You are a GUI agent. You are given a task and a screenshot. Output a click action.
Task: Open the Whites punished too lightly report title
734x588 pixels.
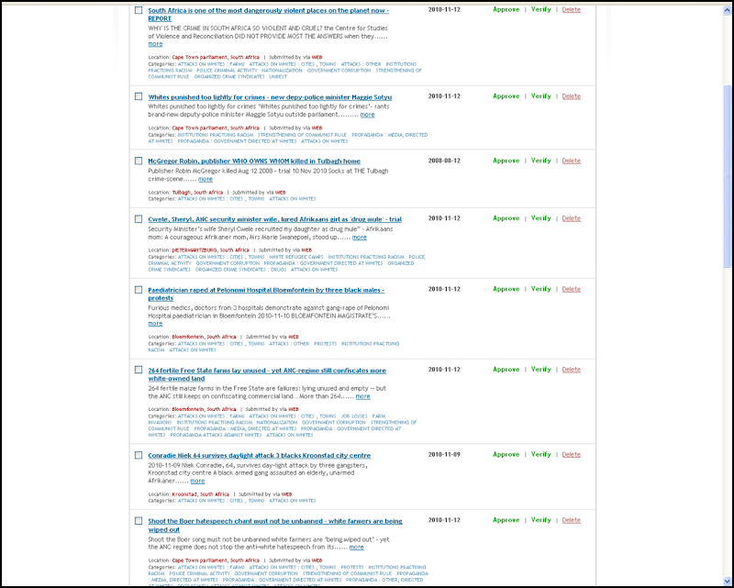tap(270, 97)
